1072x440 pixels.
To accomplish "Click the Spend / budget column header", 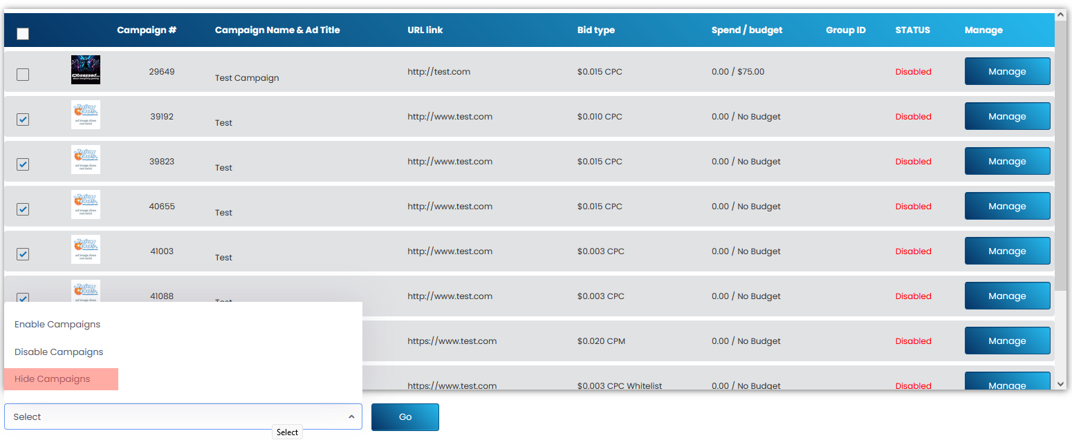I will [x=747, y=30].
